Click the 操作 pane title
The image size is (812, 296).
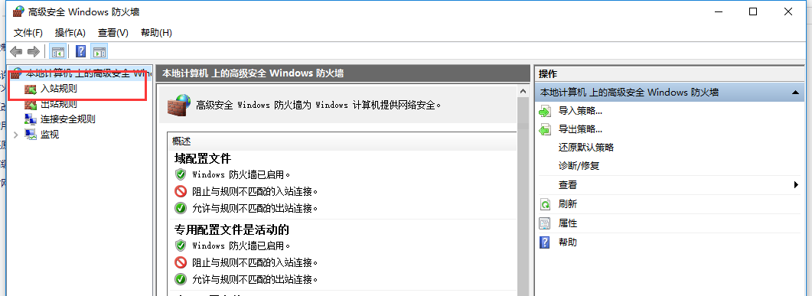point(548,74)
